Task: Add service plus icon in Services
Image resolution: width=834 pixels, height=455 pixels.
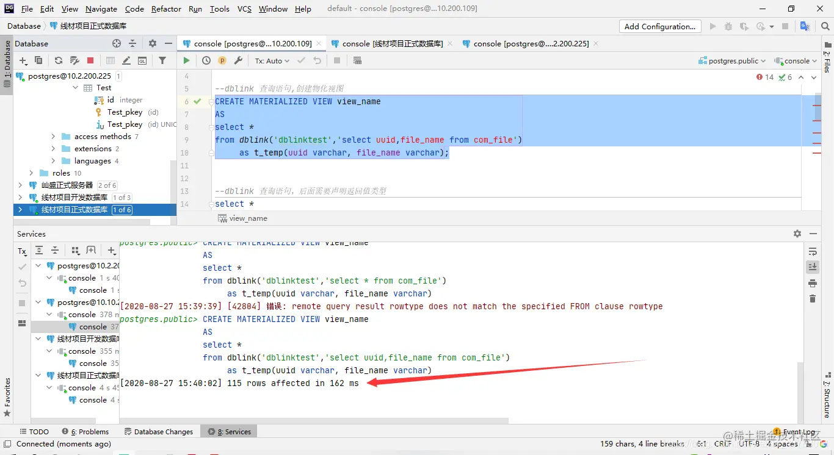Action: [112, 250]
